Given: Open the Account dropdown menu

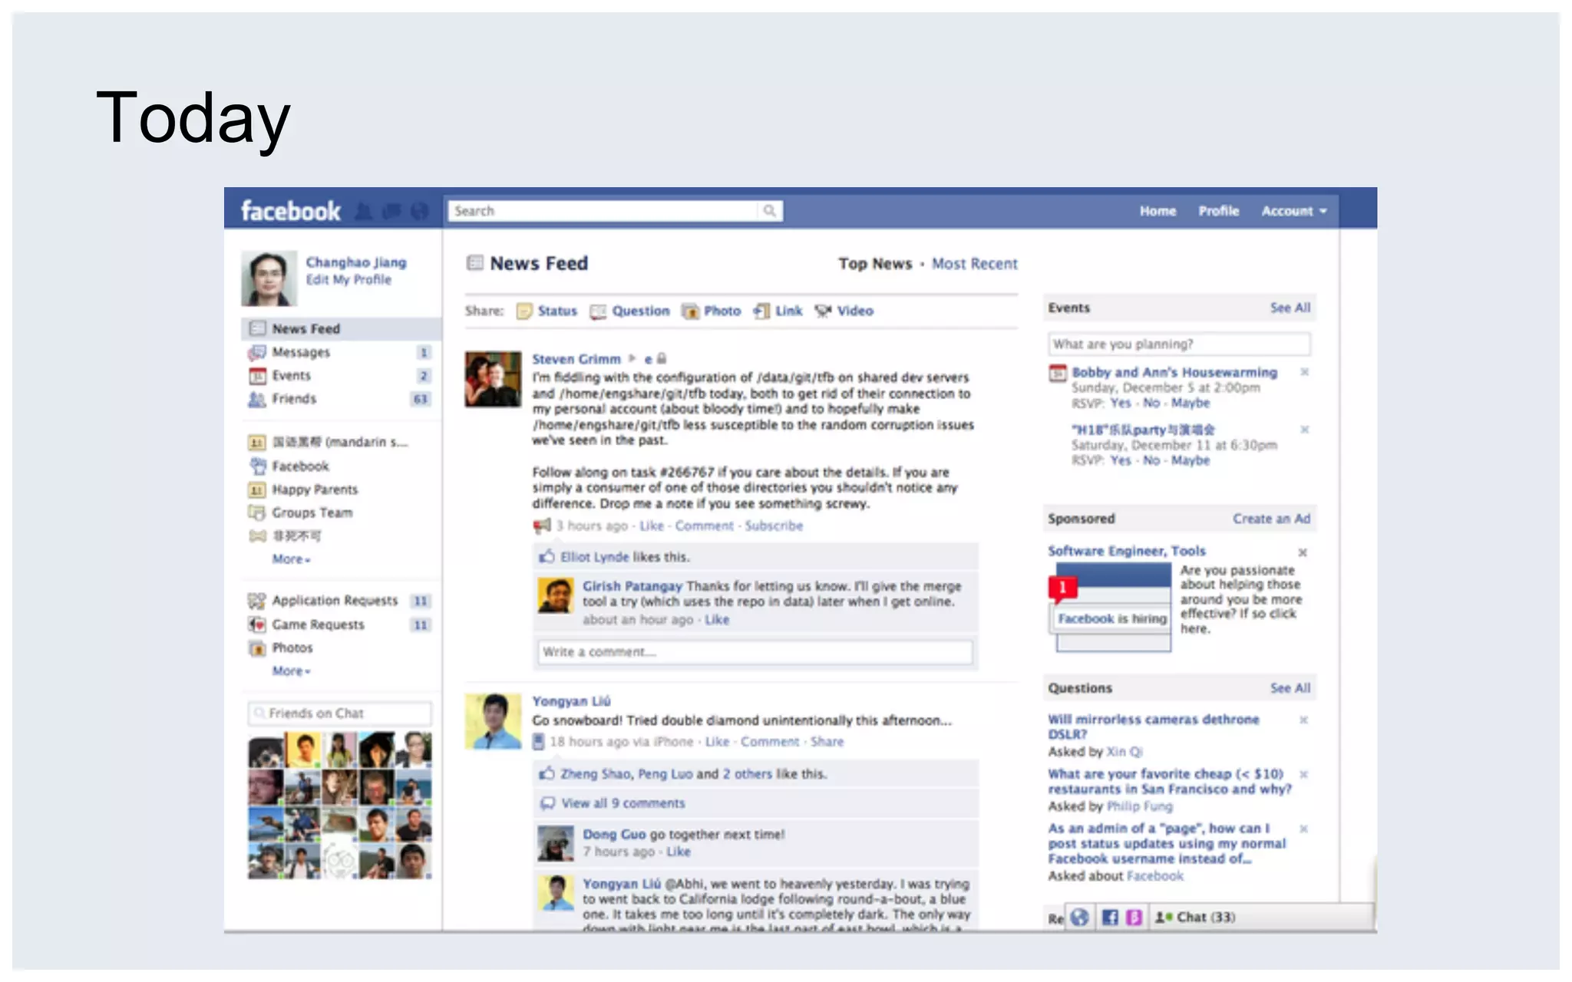Looking at the screenshot, I should 1294,211.
